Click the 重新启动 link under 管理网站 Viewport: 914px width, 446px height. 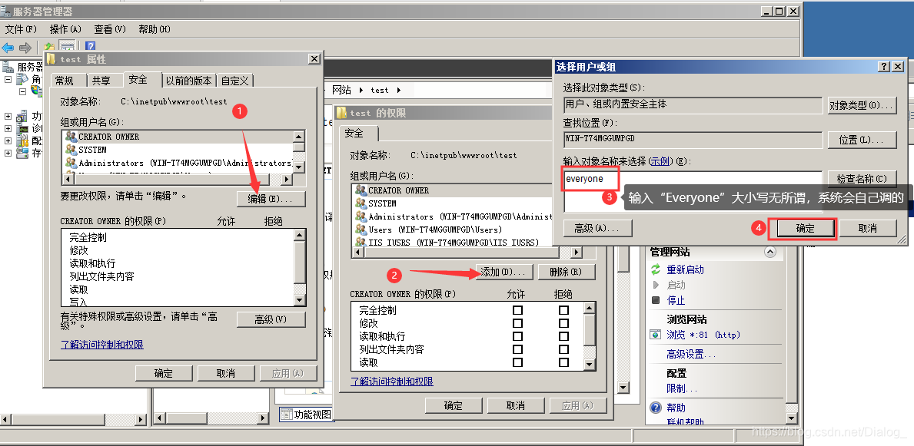[x=686, y=270]
